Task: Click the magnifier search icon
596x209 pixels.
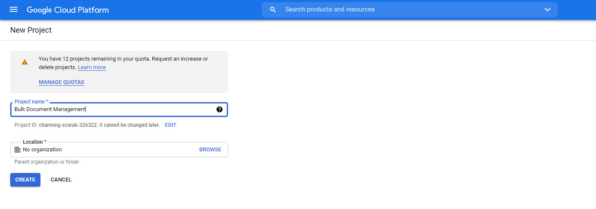Action: (x=273, y=10)
